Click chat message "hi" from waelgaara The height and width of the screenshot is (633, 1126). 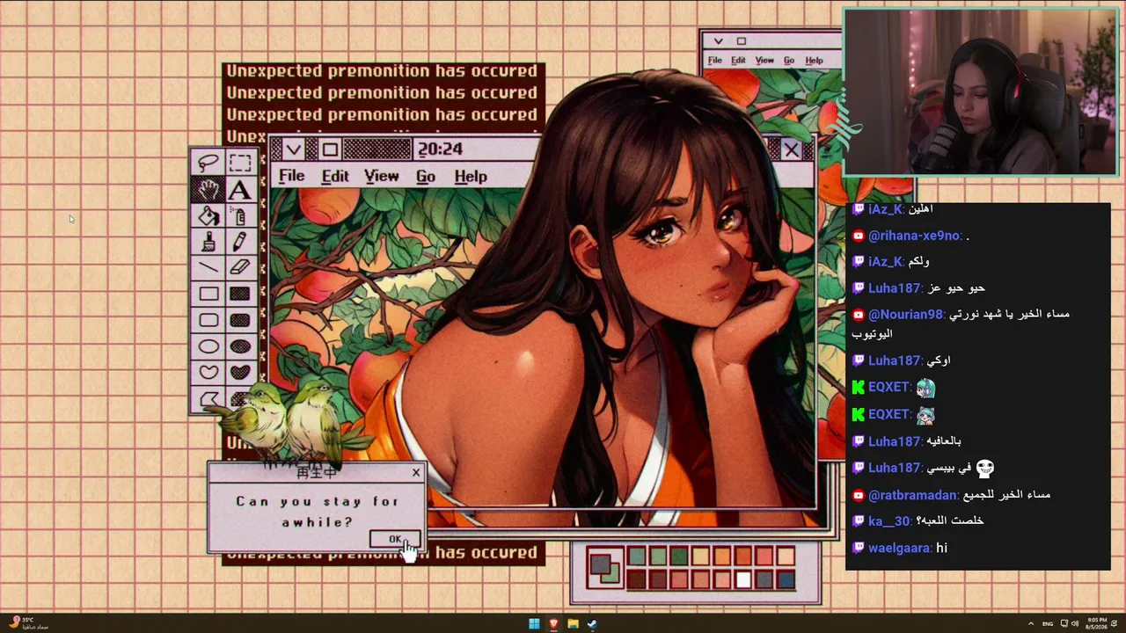coord(941,548)
